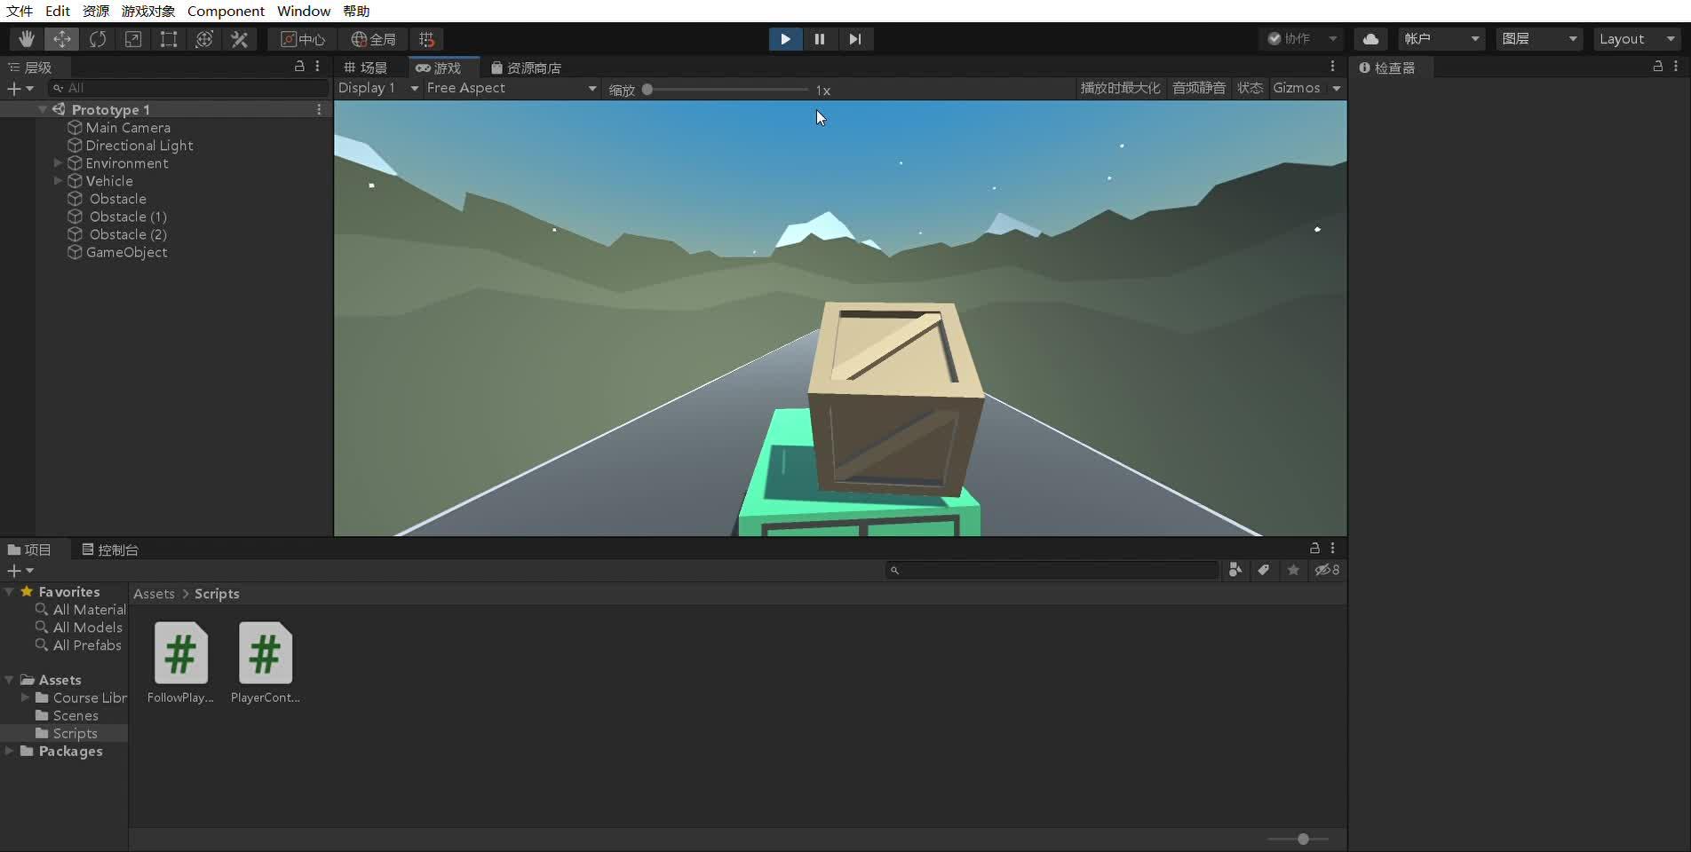
Task: Mute audio in the Game view
Action: 1197,89
